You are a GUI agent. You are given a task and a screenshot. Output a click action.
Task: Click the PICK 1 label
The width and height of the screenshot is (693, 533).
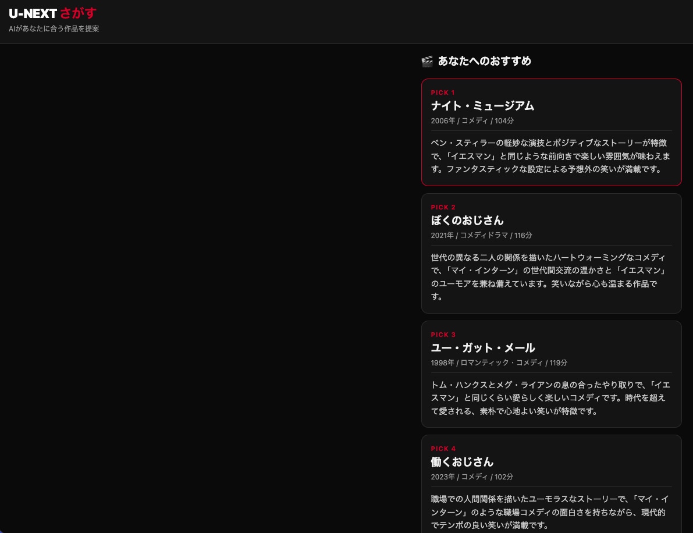point(443,93)
